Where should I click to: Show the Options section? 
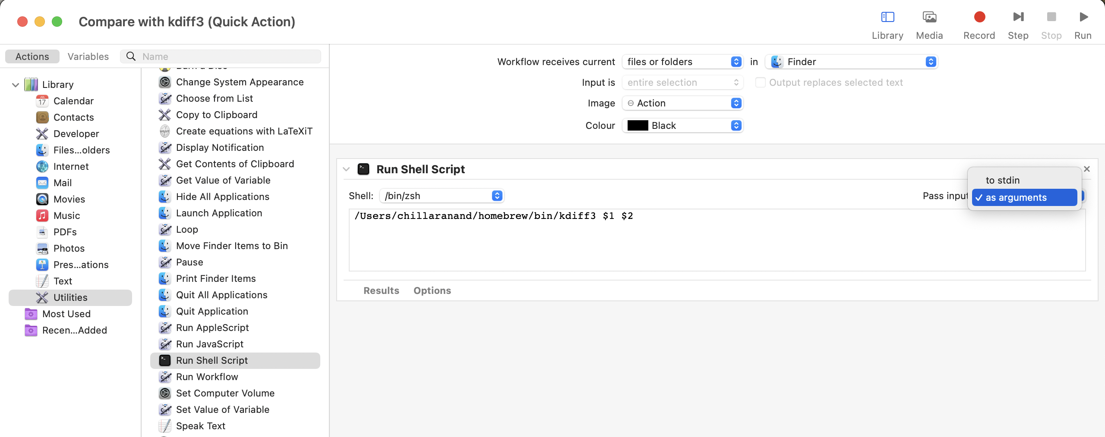point(432,290)
